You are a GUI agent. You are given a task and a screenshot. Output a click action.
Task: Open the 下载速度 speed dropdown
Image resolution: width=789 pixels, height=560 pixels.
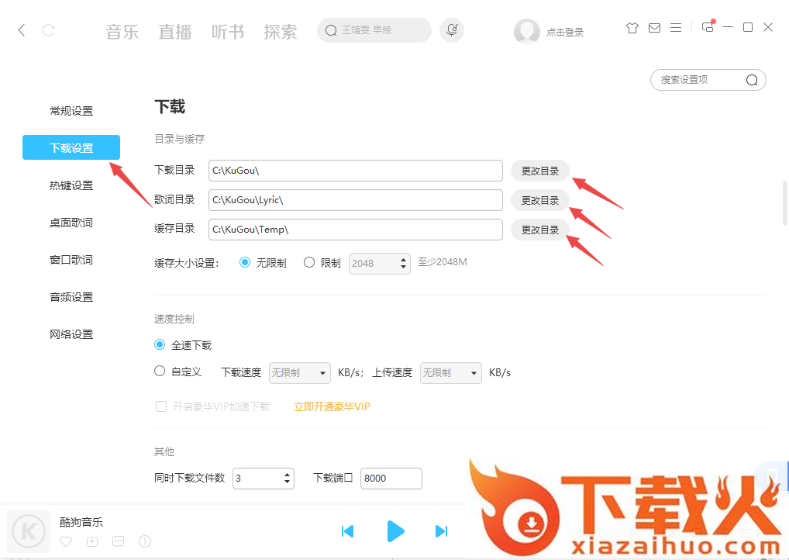tap(299, 373)
